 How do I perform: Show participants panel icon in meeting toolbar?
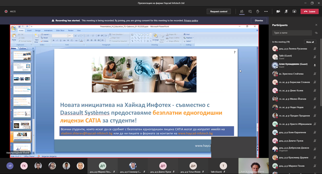242,11
